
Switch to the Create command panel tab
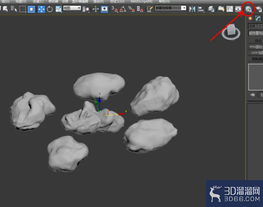[250, 19]
